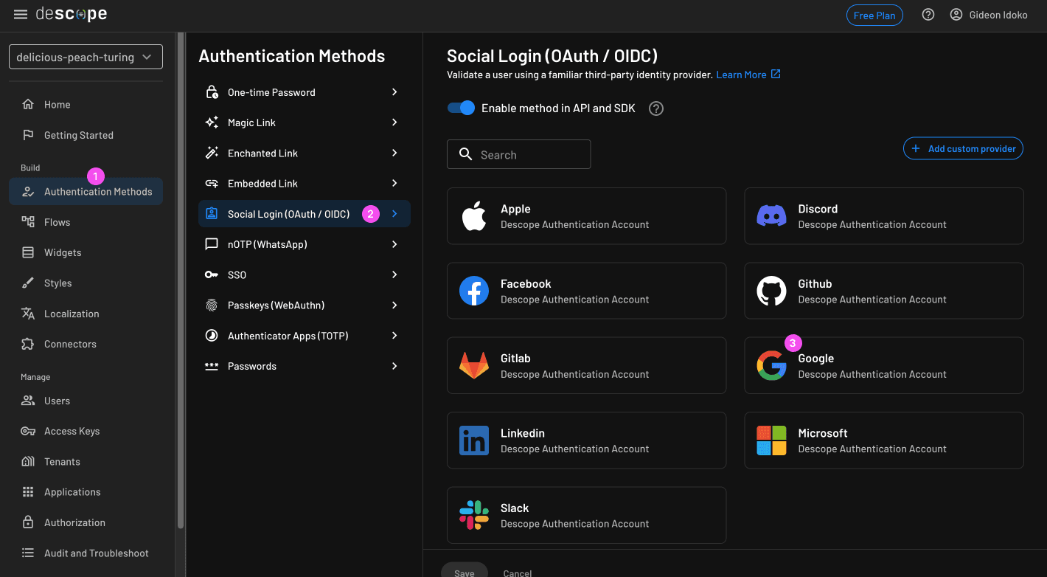Viewport: 1047px width, 577px height.
Task: Click the Flows sidebar icon
Action: pyautogui.click(x=28, y=222)
